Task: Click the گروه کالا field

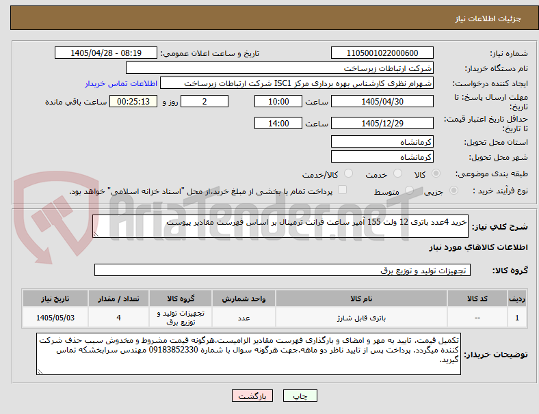Action: click(282, 270)
